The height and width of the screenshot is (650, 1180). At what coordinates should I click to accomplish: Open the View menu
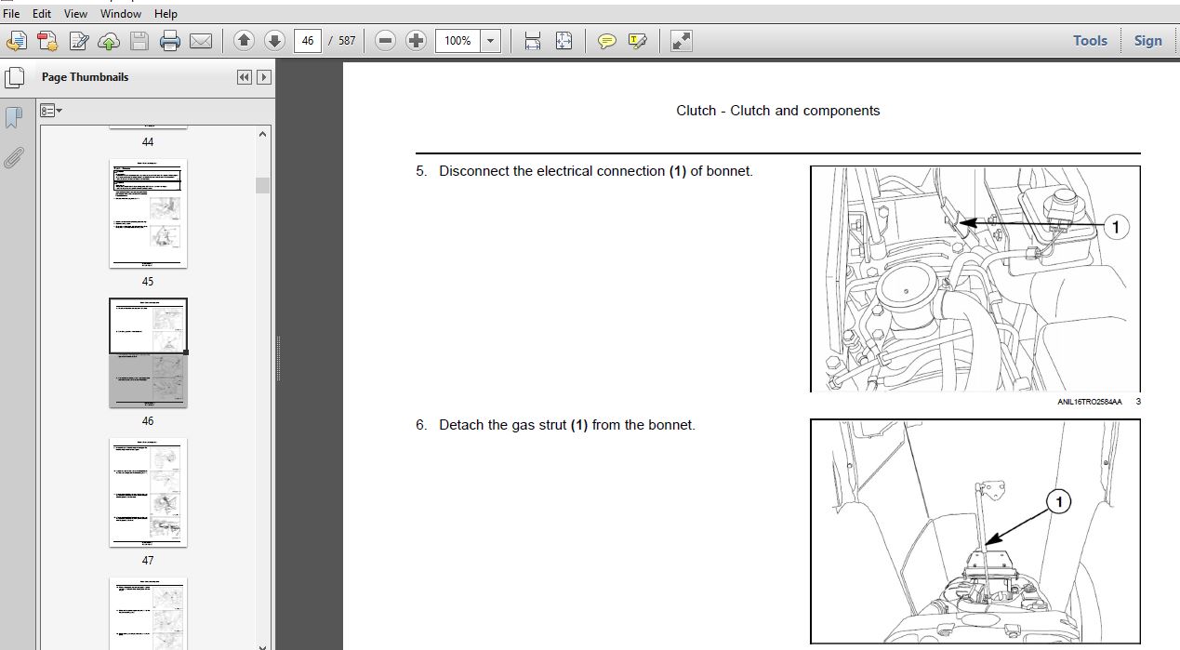coord(76,14)
